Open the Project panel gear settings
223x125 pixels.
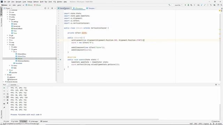(52, 8)
